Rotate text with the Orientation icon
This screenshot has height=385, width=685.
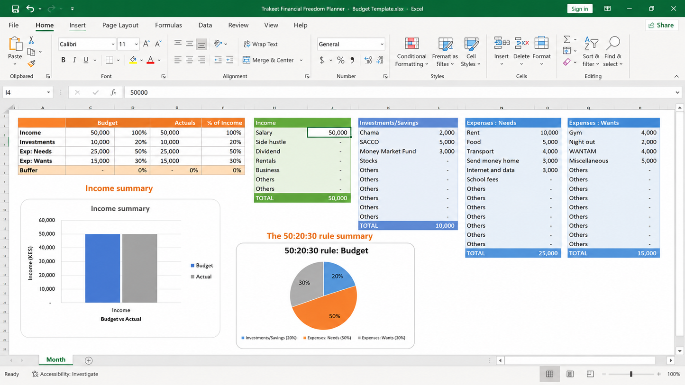point(218,44)
